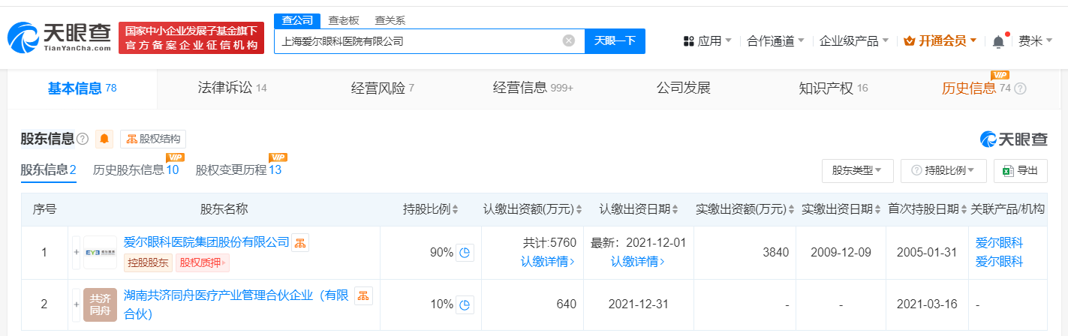Click the 天眼一下 search button
The width and height of the screenshot is (1068, 336).
(x=615, y=40)
